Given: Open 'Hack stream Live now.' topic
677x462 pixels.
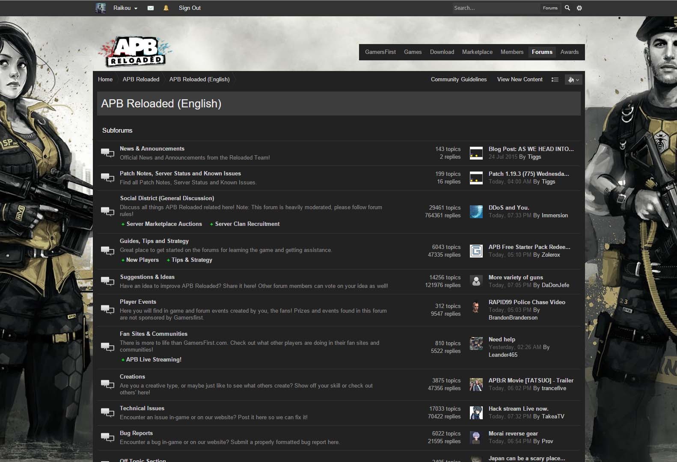Looking at the screenshot, I should [x=519, y=409].
